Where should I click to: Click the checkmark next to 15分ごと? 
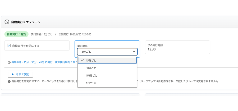tap(83, 60)
